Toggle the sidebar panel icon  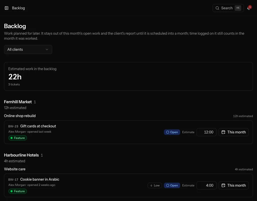(x=7, y=8)
